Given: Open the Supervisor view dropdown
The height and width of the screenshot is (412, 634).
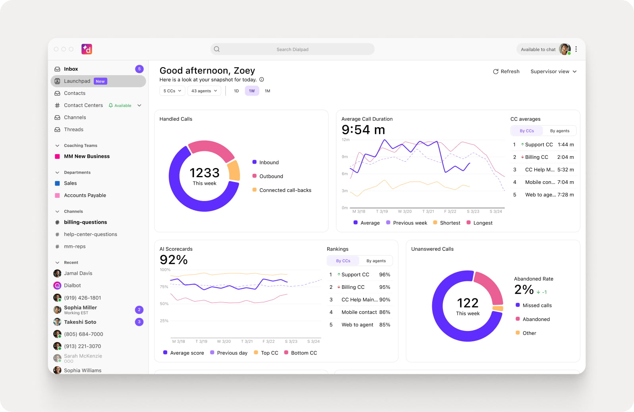Looking at the screenshot, I should coord(553,72).
